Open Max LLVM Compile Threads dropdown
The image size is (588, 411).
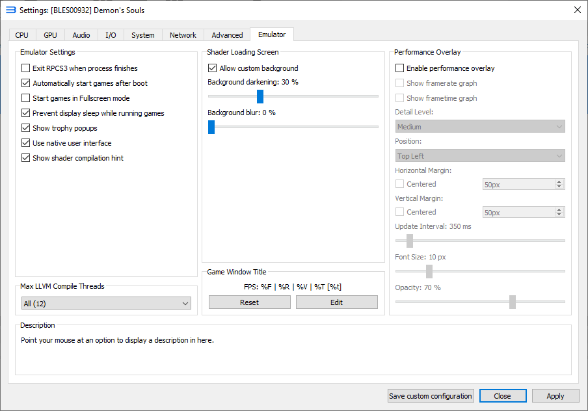point(106,304)
